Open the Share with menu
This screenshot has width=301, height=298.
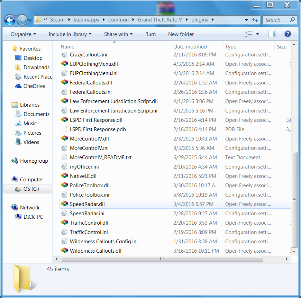[x=118, y=34]
